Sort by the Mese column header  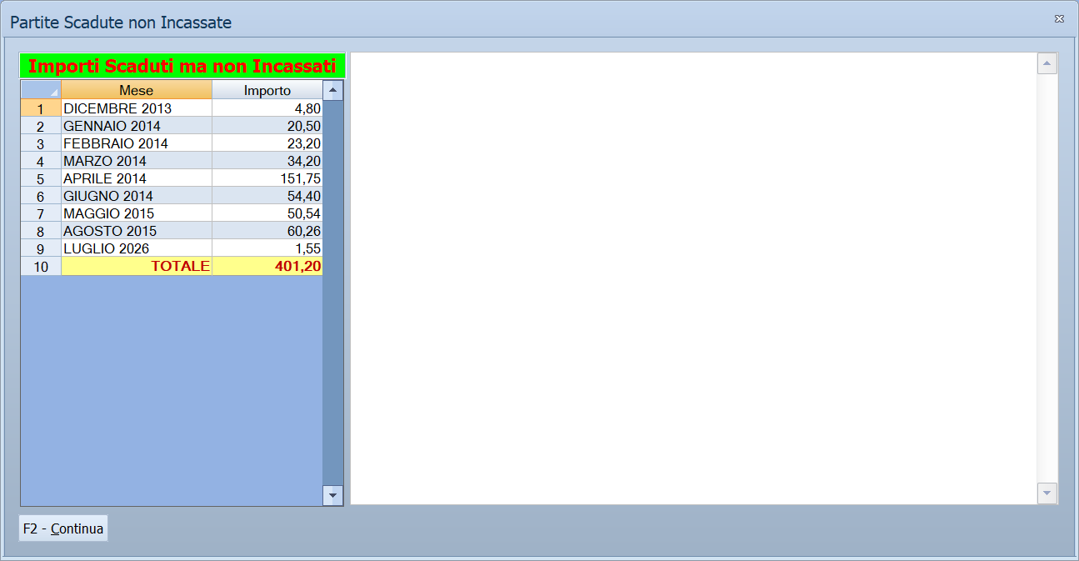pos(137,90)
